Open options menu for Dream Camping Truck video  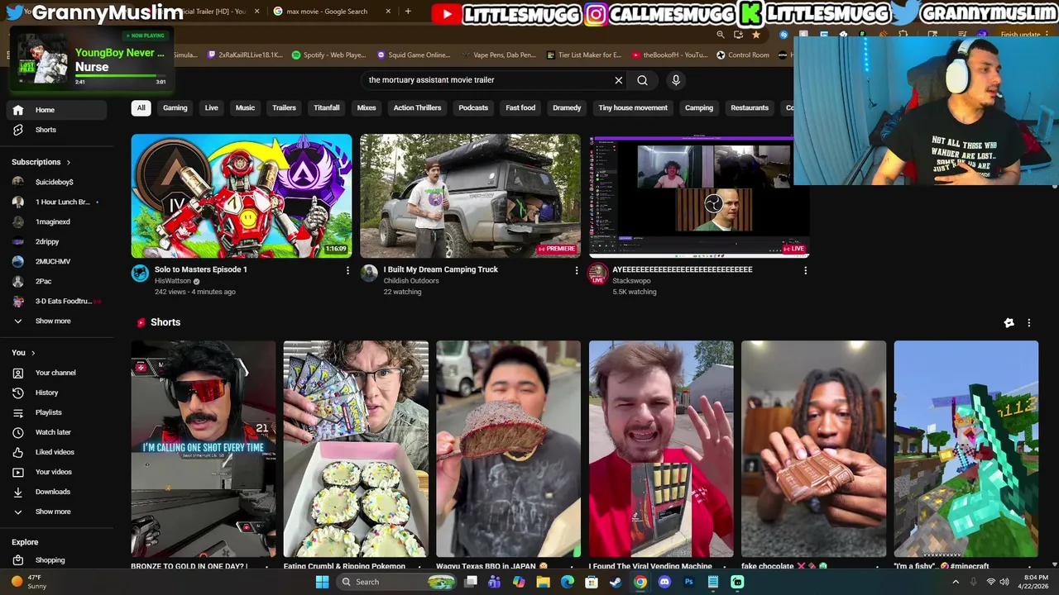pos(577,270)
